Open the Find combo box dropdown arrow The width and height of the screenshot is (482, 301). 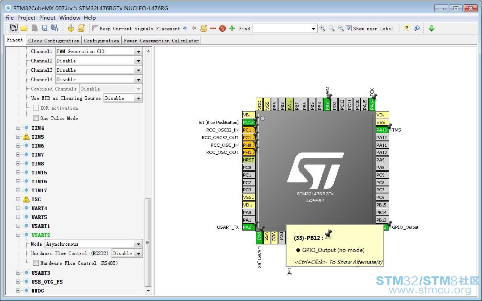pyautogui.click(x=313, y=29)
